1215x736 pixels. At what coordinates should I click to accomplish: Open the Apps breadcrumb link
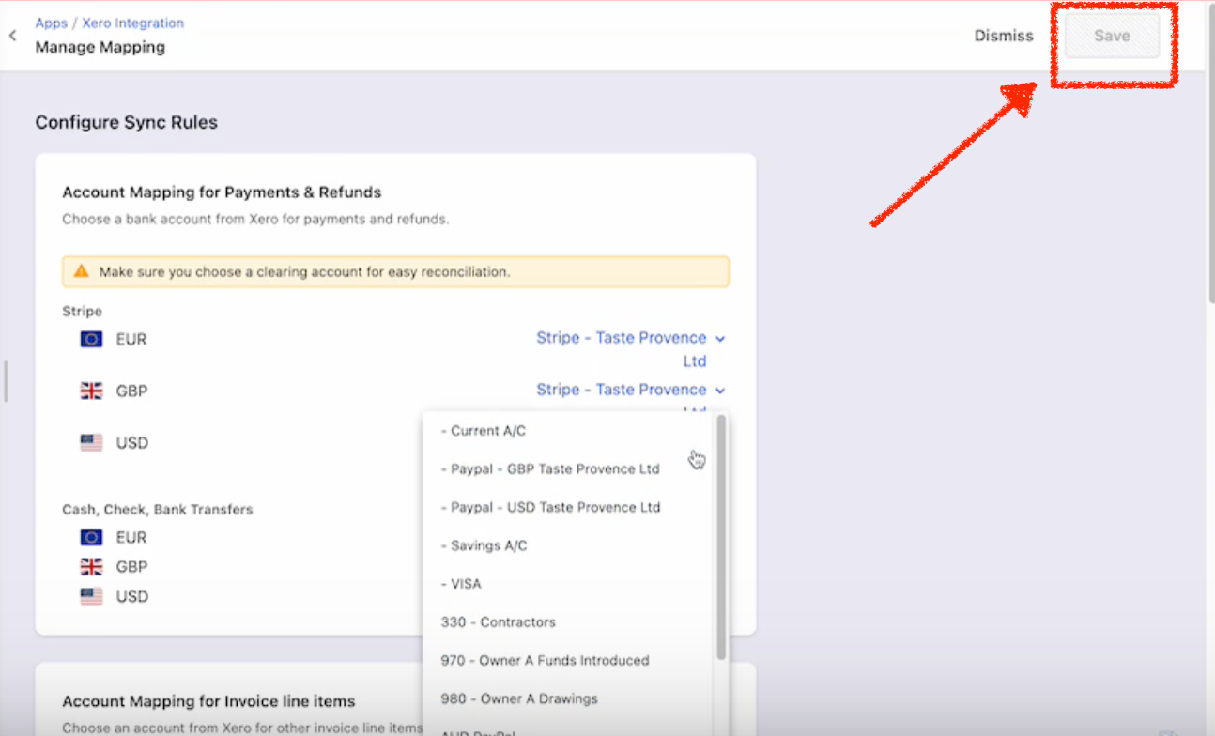click(51, 23)
